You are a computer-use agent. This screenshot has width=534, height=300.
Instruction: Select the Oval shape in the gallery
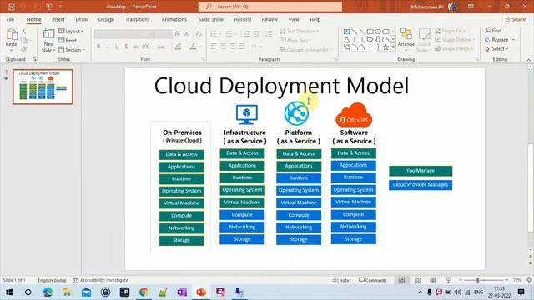(378, 32)
